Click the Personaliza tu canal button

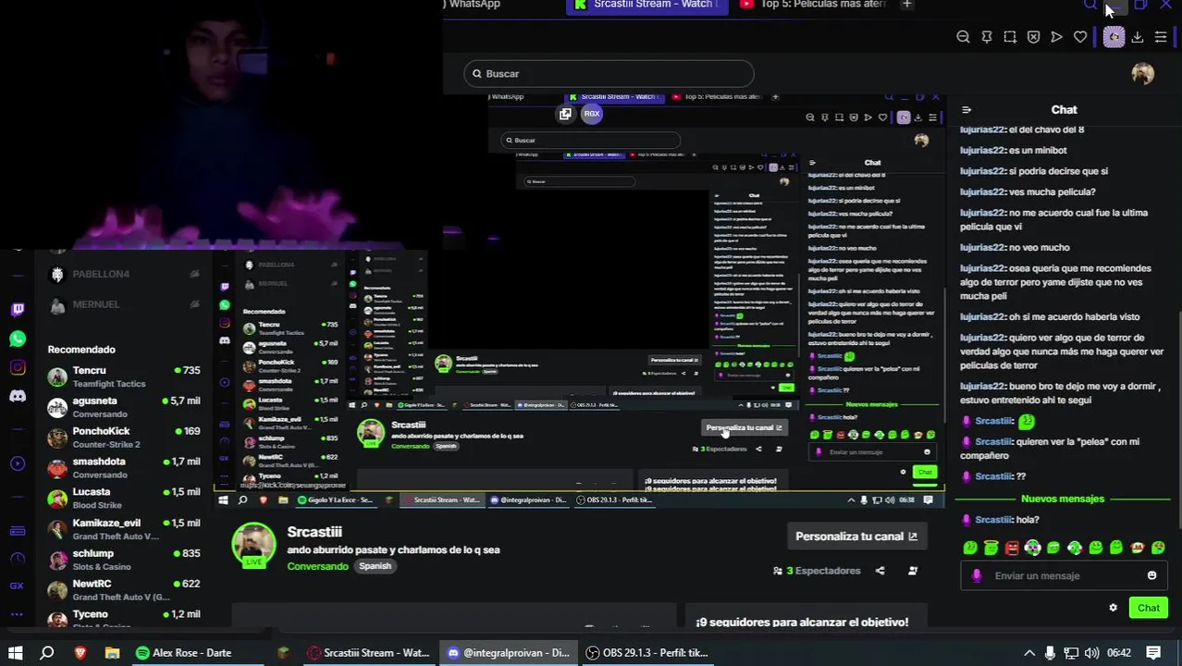[x=856, y=536]
